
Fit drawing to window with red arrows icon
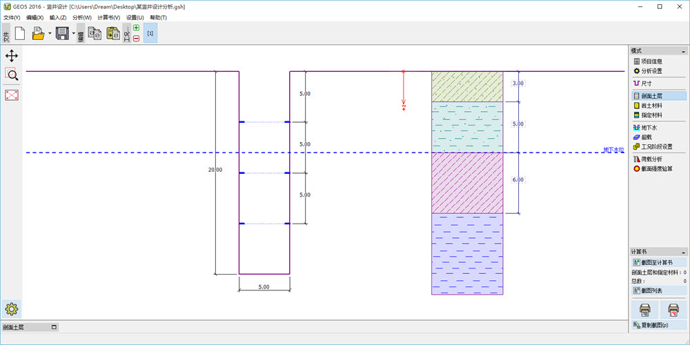click(x=12, y=95)
